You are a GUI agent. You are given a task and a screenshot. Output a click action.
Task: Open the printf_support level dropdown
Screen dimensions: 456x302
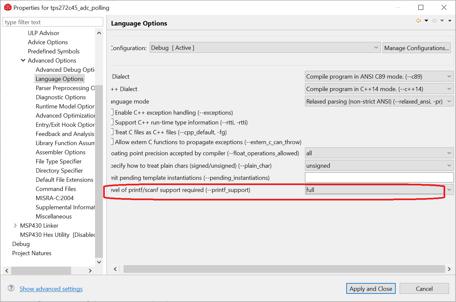point(449,190)
